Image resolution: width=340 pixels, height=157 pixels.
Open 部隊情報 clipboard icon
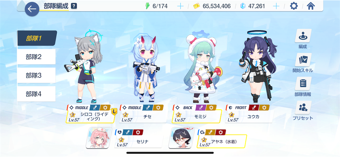pyautogui.click(x=303, y=84)
